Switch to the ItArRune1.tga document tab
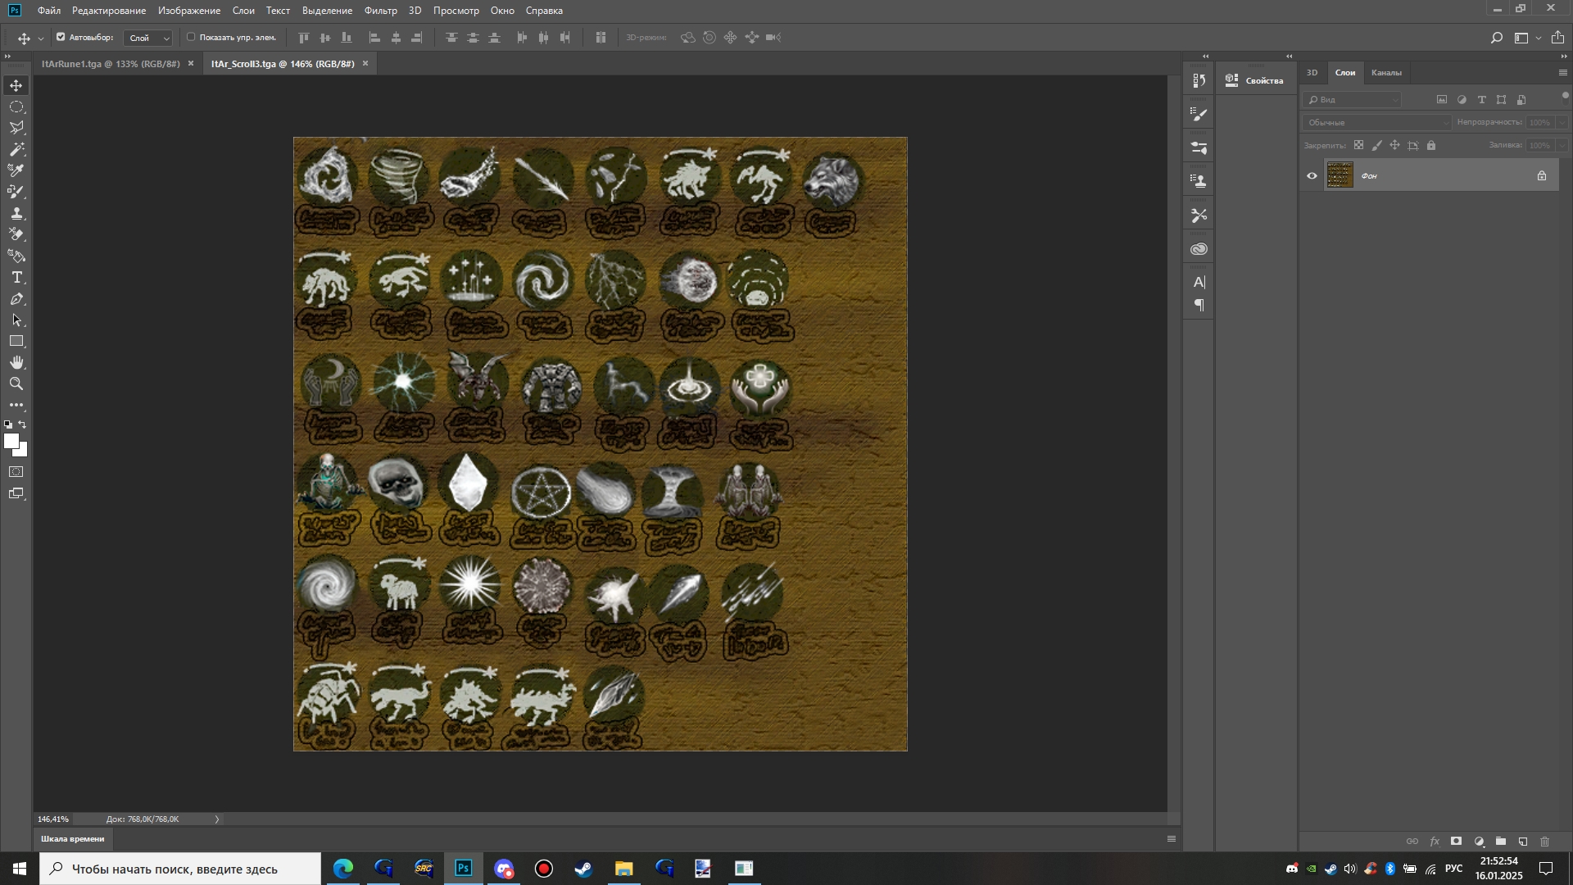The width and height of the screenshot is (1573, 885). pos(111,64)
